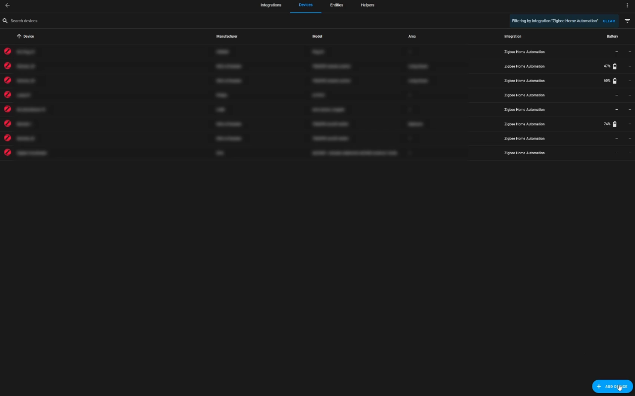Screen dimensions: 635x396
Task: Click Zigbee Home Automation in the 74% row
Action: (x=524, y=124)
